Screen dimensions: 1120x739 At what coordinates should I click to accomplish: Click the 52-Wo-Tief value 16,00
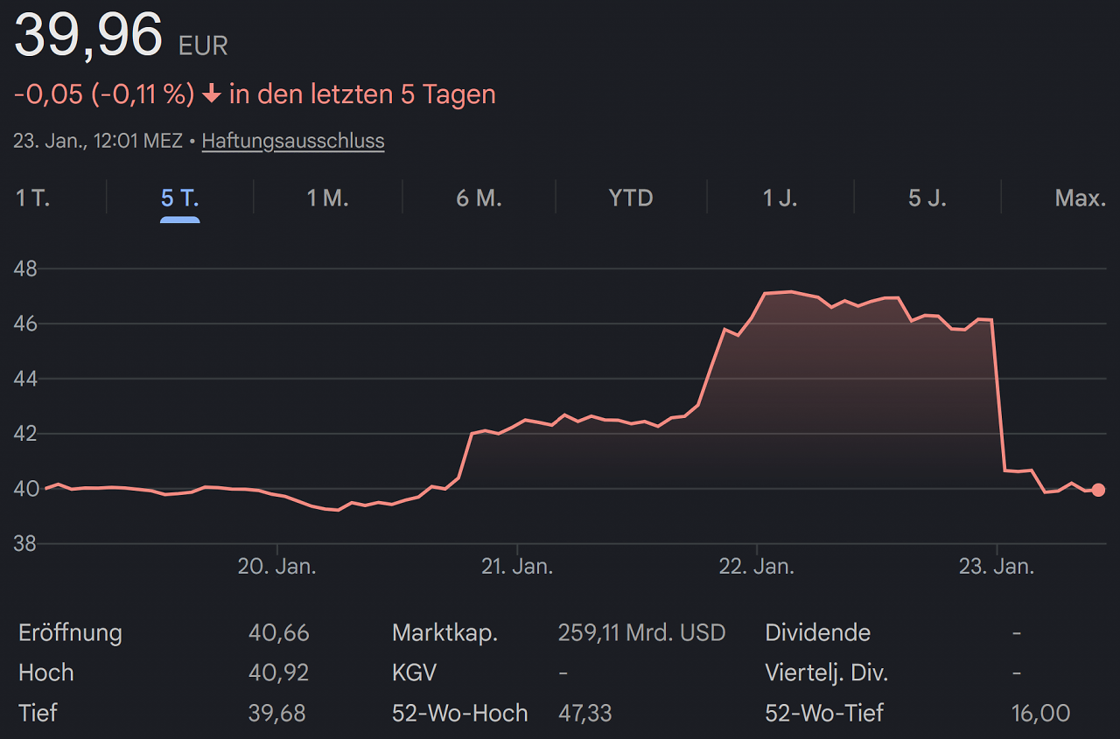1041,713
